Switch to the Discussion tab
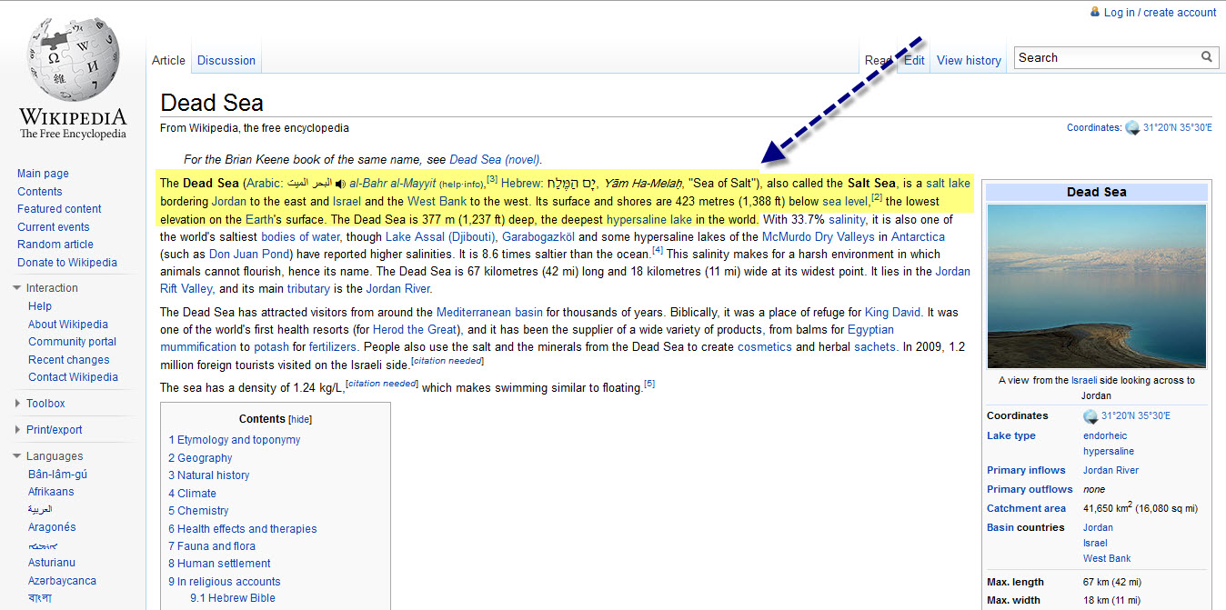 click(x=226, y=61)
